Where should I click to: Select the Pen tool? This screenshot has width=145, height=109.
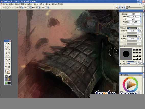point(6,53)
